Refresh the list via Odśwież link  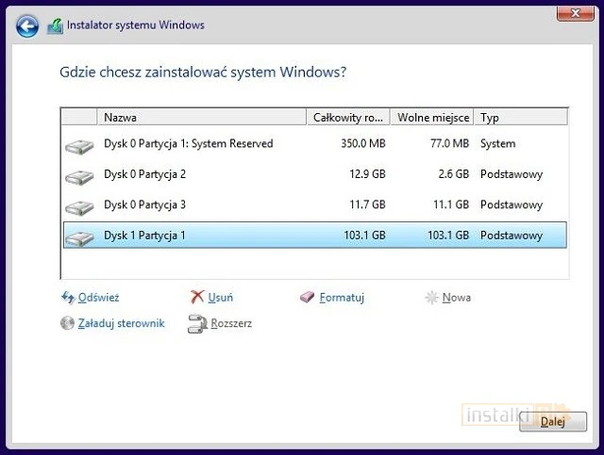tap(98, 298)
